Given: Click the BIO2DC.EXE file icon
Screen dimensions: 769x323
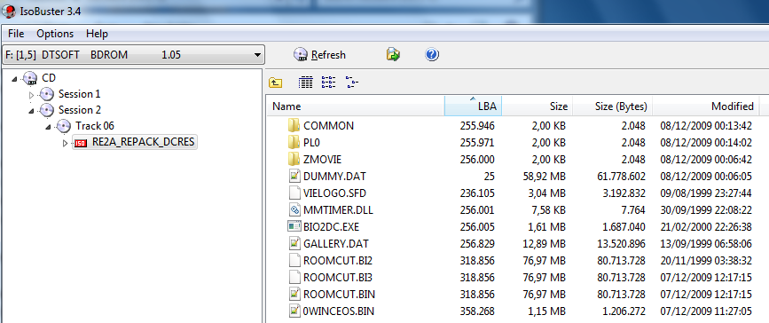Looking at the screenshot, I should (294, 226).
